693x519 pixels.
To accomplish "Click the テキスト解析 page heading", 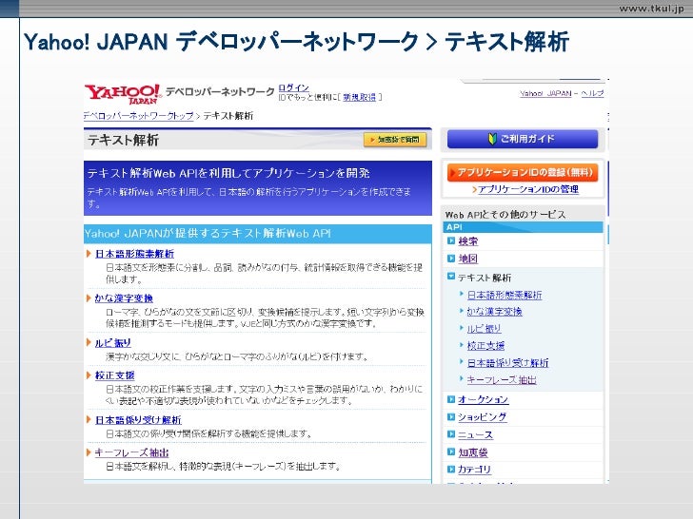I will 123,141.
